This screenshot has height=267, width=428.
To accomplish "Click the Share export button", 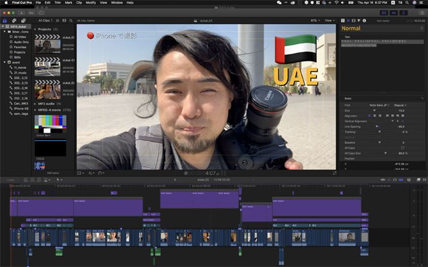I will tap(423, 13).
